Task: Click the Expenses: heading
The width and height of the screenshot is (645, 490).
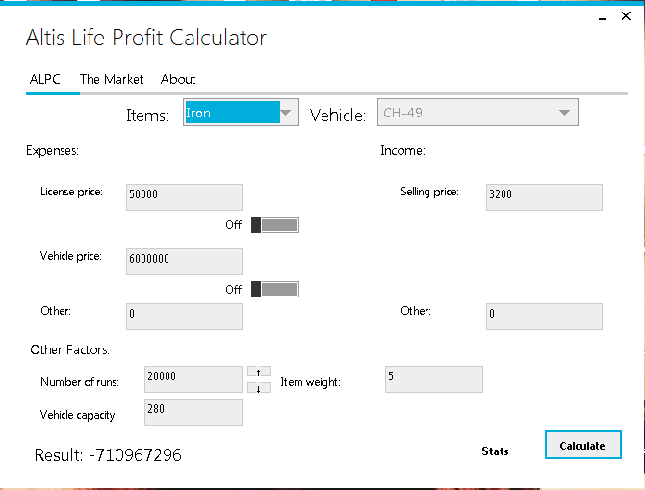Action: [52, 150]
